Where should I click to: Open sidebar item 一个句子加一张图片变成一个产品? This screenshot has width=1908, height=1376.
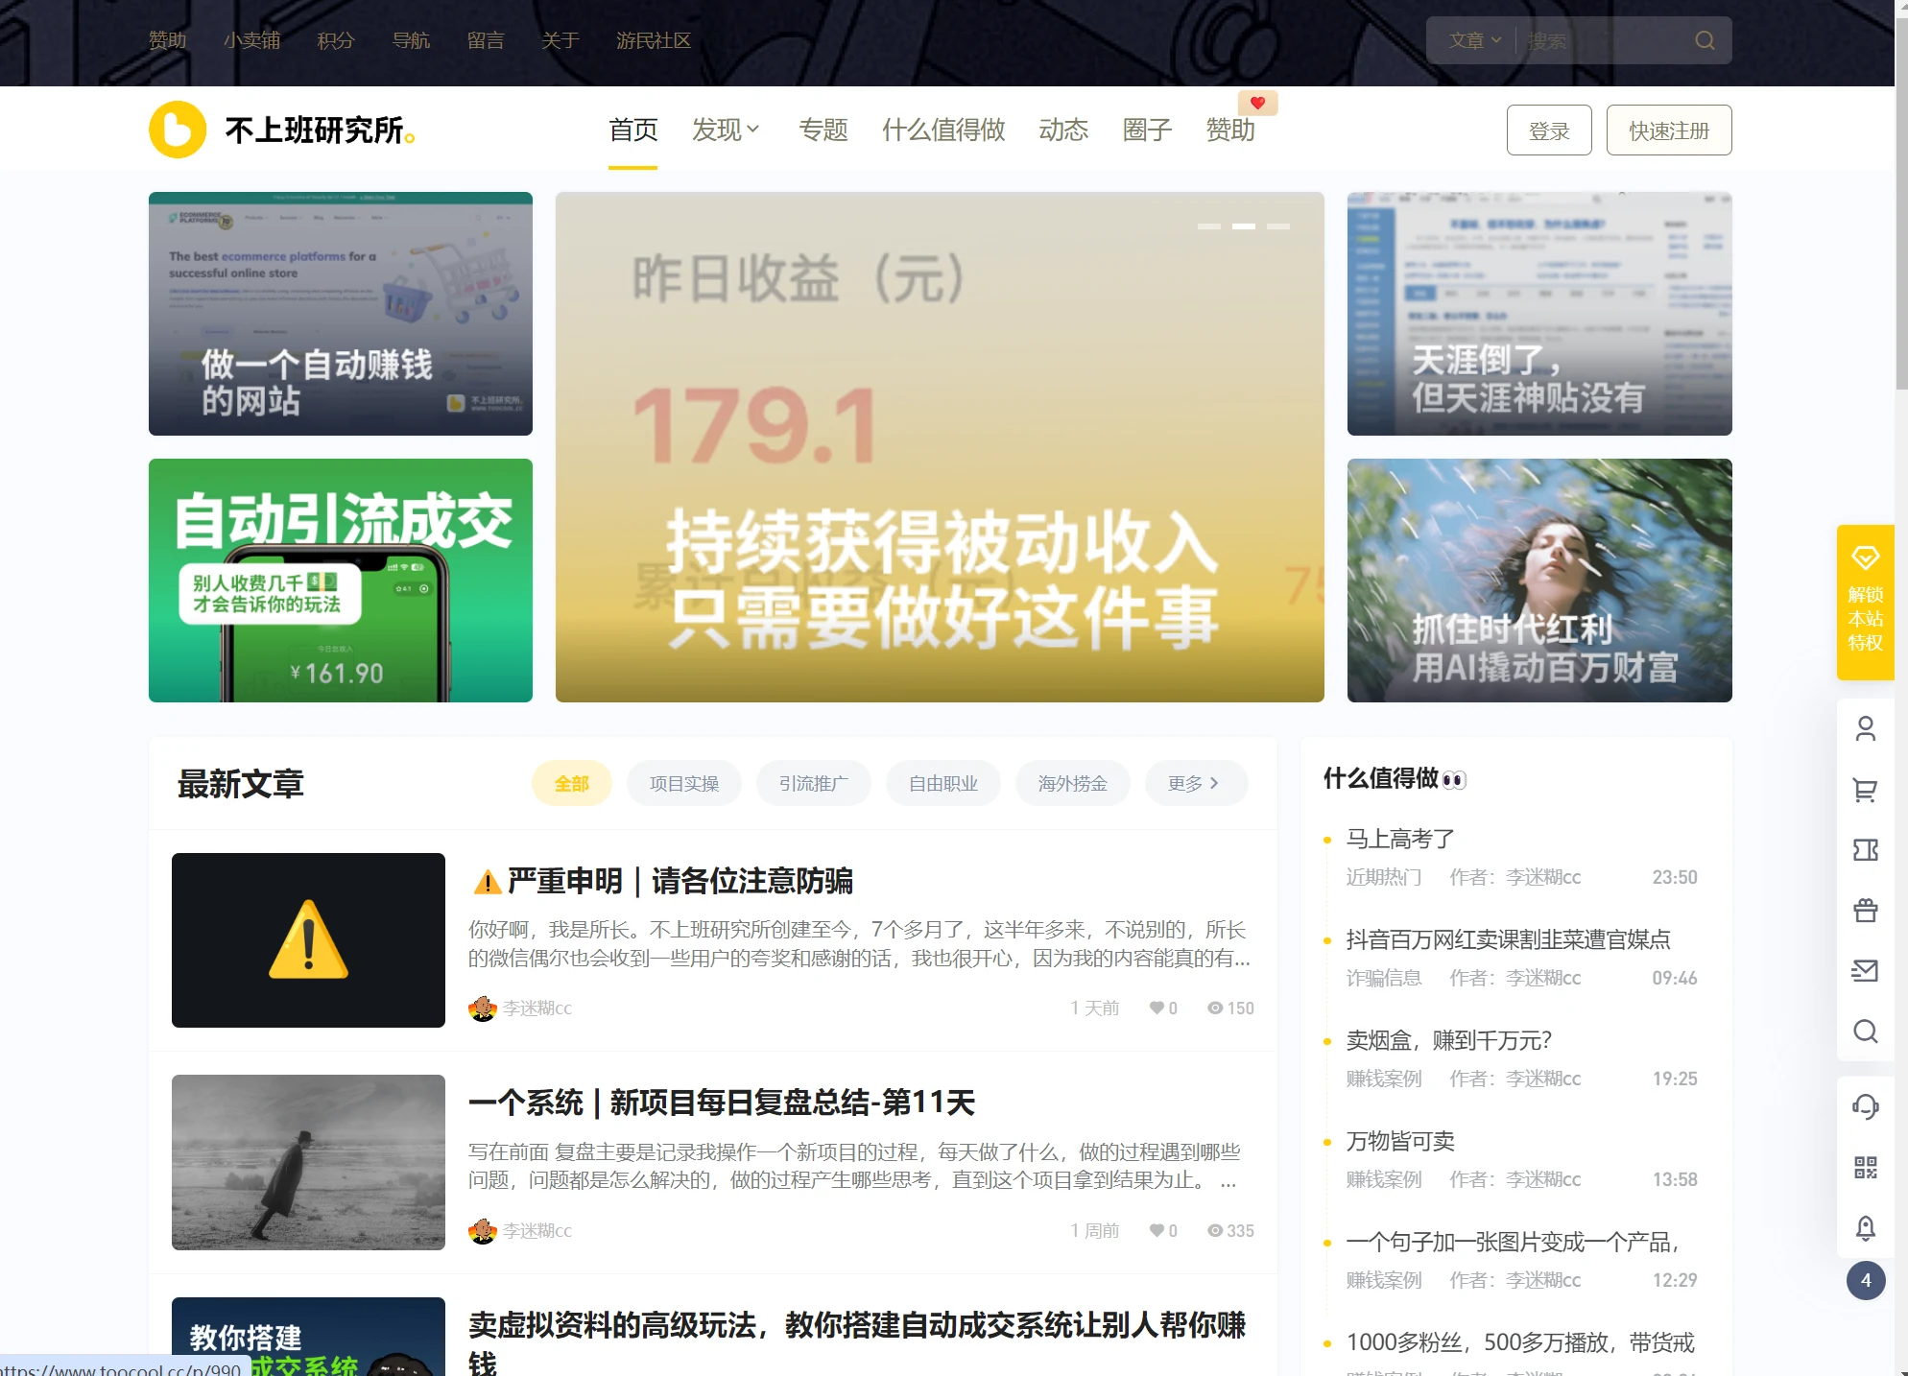[1512, 1242]
